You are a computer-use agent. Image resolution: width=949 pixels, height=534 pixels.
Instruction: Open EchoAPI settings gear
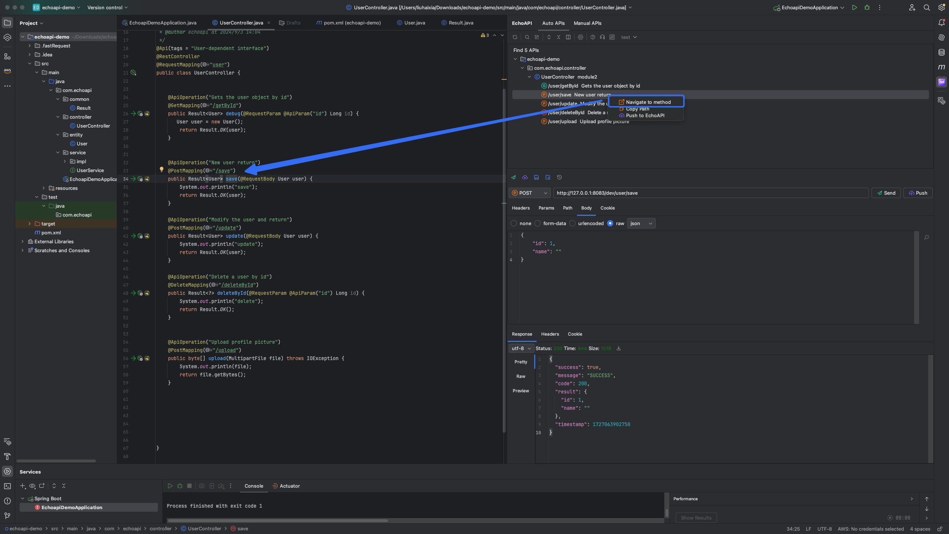581,37
